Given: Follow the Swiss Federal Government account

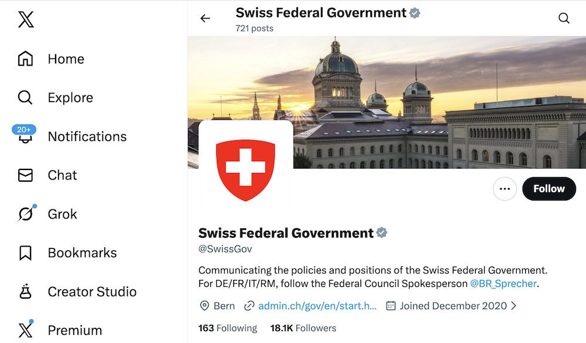Looking at the screenshot, I should 548,189.
